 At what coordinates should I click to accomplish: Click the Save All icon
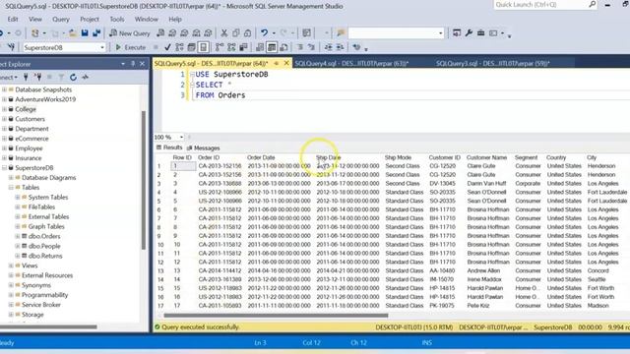tap(96, 32)
